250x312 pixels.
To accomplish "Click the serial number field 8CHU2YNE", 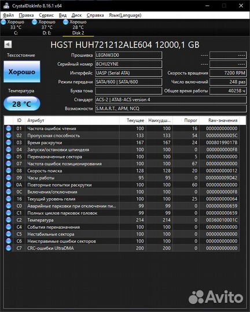I will click(x=128, y=64).
